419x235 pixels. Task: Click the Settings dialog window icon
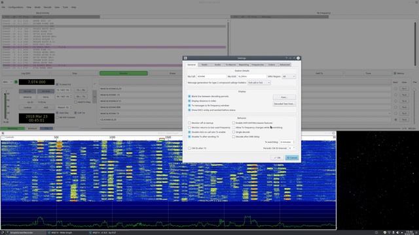tap(185, 58)
